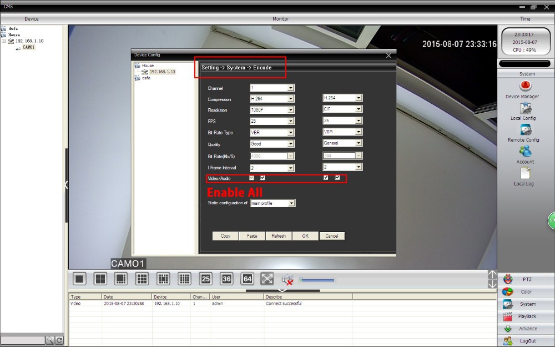Toggle main stream audio checkbox

(x=263, y=178)
